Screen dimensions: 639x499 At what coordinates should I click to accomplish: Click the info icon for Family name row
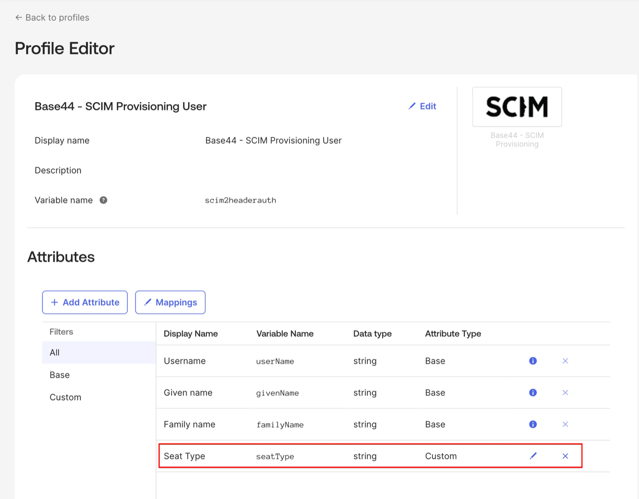[533, 424]
